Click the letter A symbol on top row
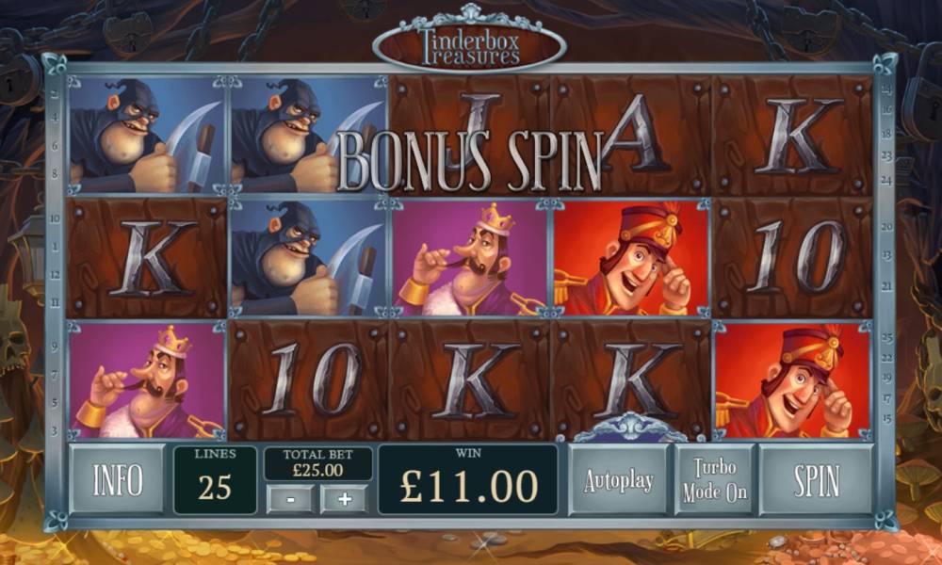 (631, 135)
